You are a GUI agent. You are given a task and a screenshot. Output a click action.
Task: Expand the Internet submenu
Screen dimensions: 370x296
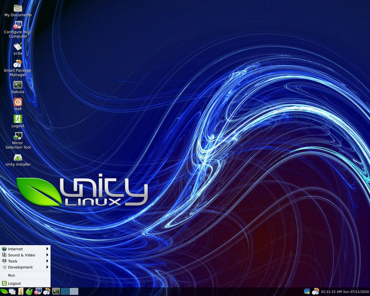pyautogui.click(x=14, y=249)
